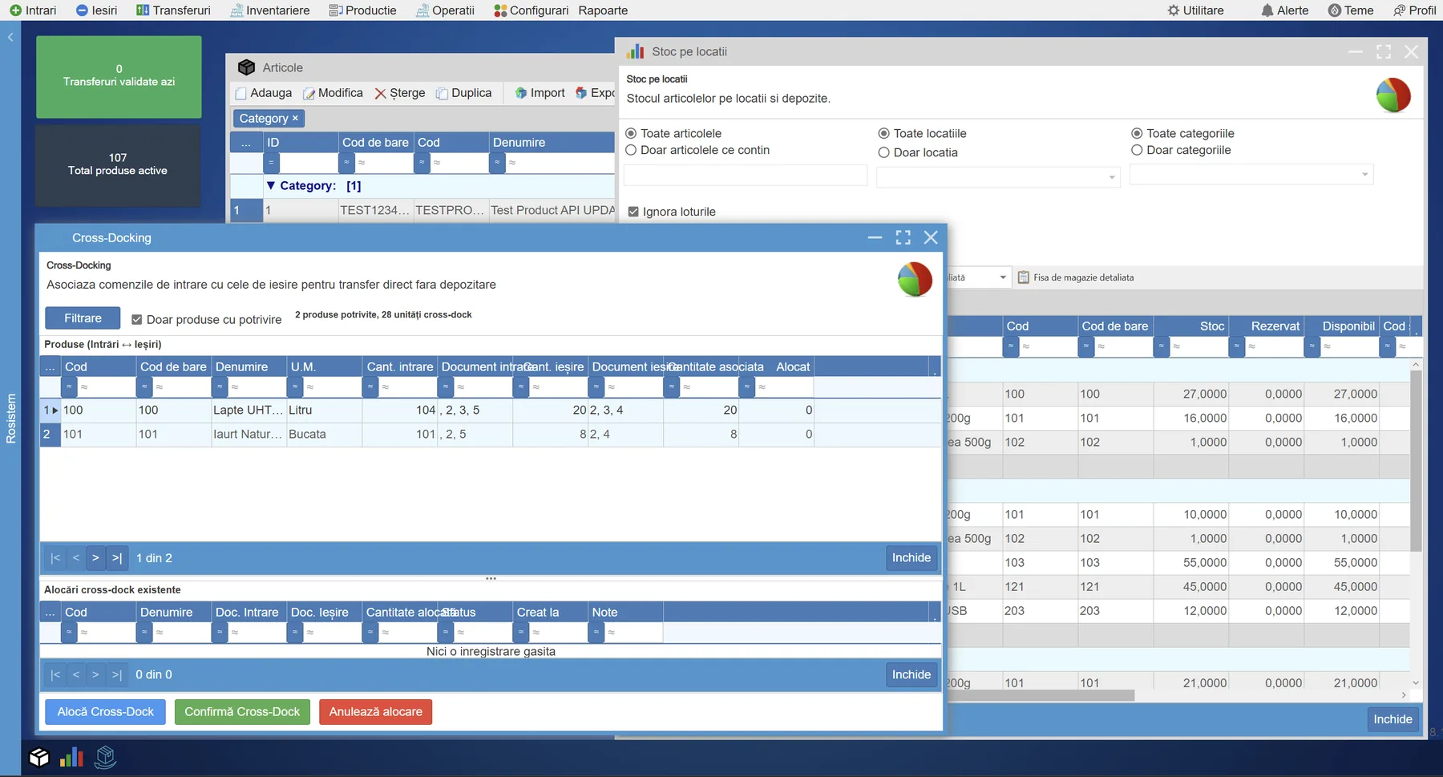Click the bar chart icon in the taskbar

[71, 757]
